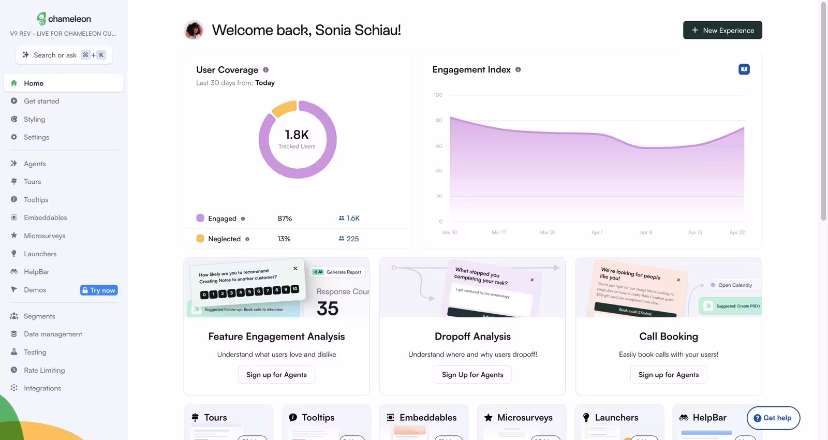Screen dimensions: 828x440
Task: Click the Data management database icon
Action: [14, 334]
